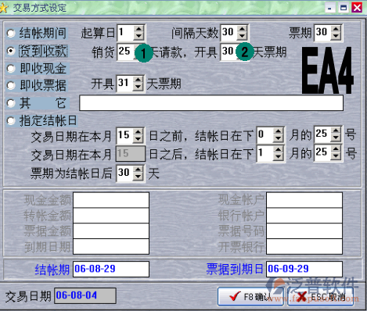This screenshot has height=311, width=367.
Task: Increase the top 票期 spinner value
Action: point(336,29)
